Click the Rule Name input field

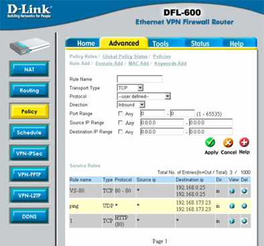(x=140, y=79)
